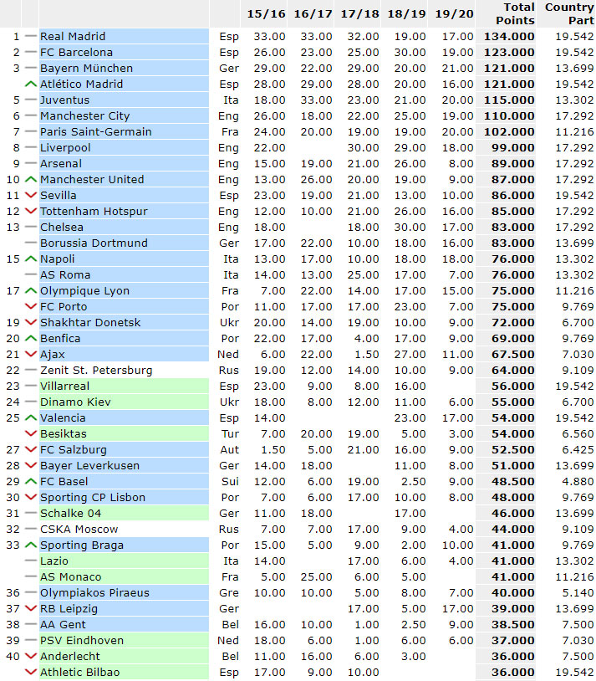Click the 19/20 season column header
The height and width of the screenshot is (681, 596).
tap(456, 14)
